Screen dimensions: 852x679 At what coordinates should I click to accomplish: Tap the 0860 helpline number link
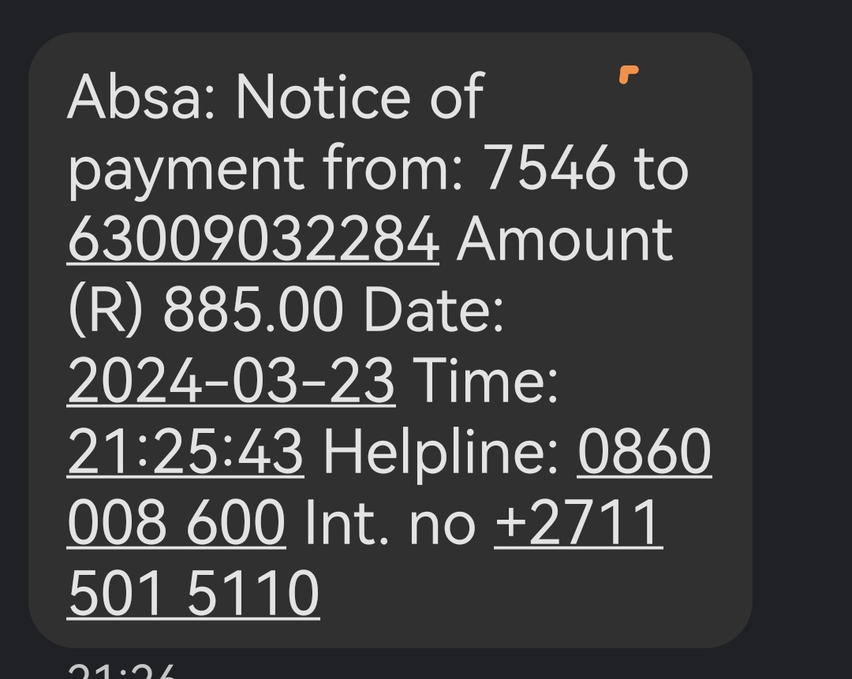click(x=645, y=451)
